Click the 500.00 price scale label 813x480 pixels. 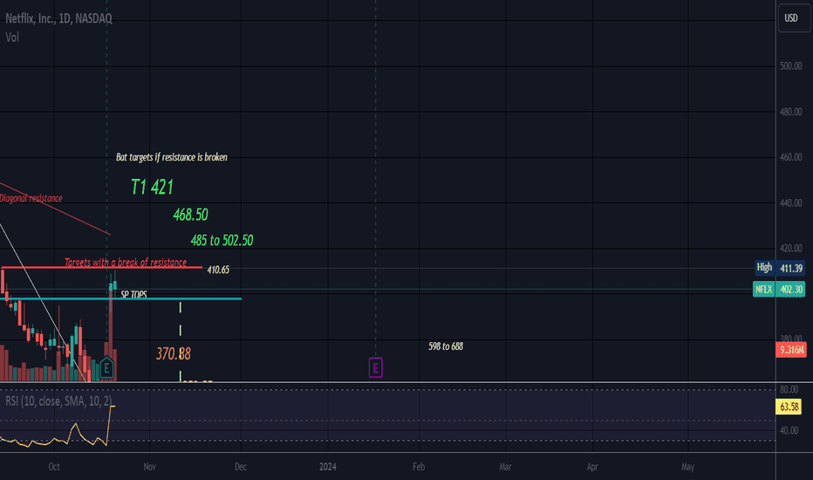point(790,66)
